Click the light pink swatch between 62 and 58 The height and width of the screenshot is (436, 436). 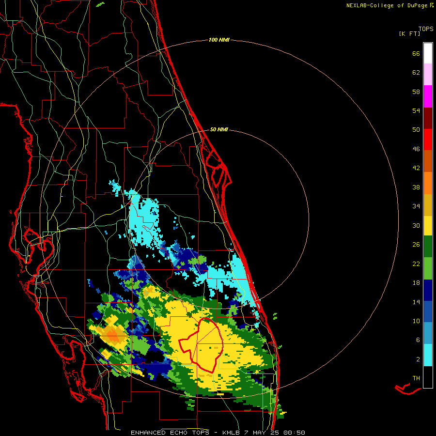tap(428, 75)
